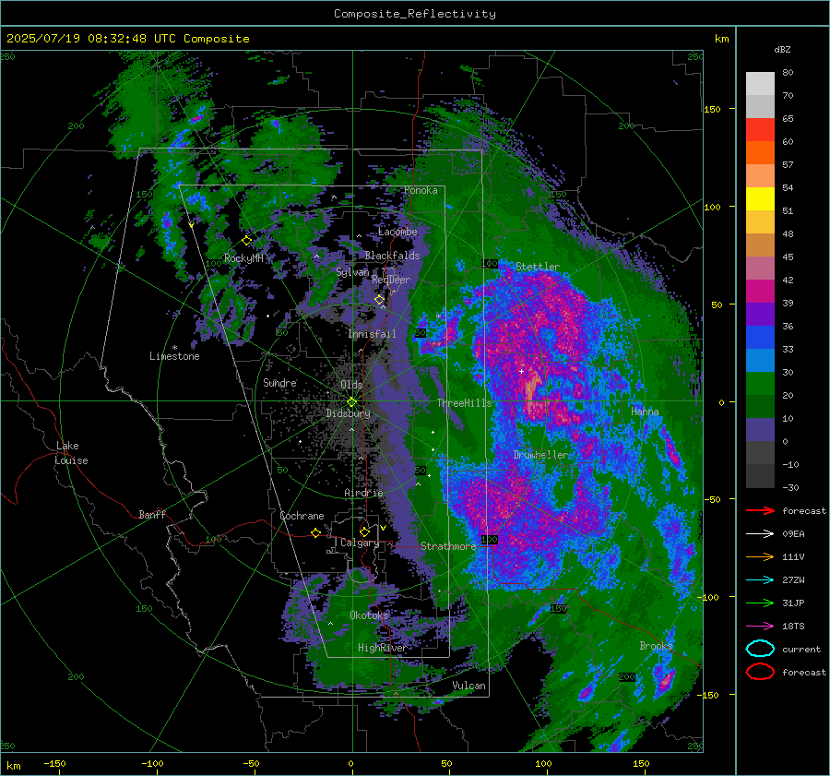Click the blue 33-36 dBZ swatch
The height and width of the screenshot is (776, 830).
pos(760,338)
